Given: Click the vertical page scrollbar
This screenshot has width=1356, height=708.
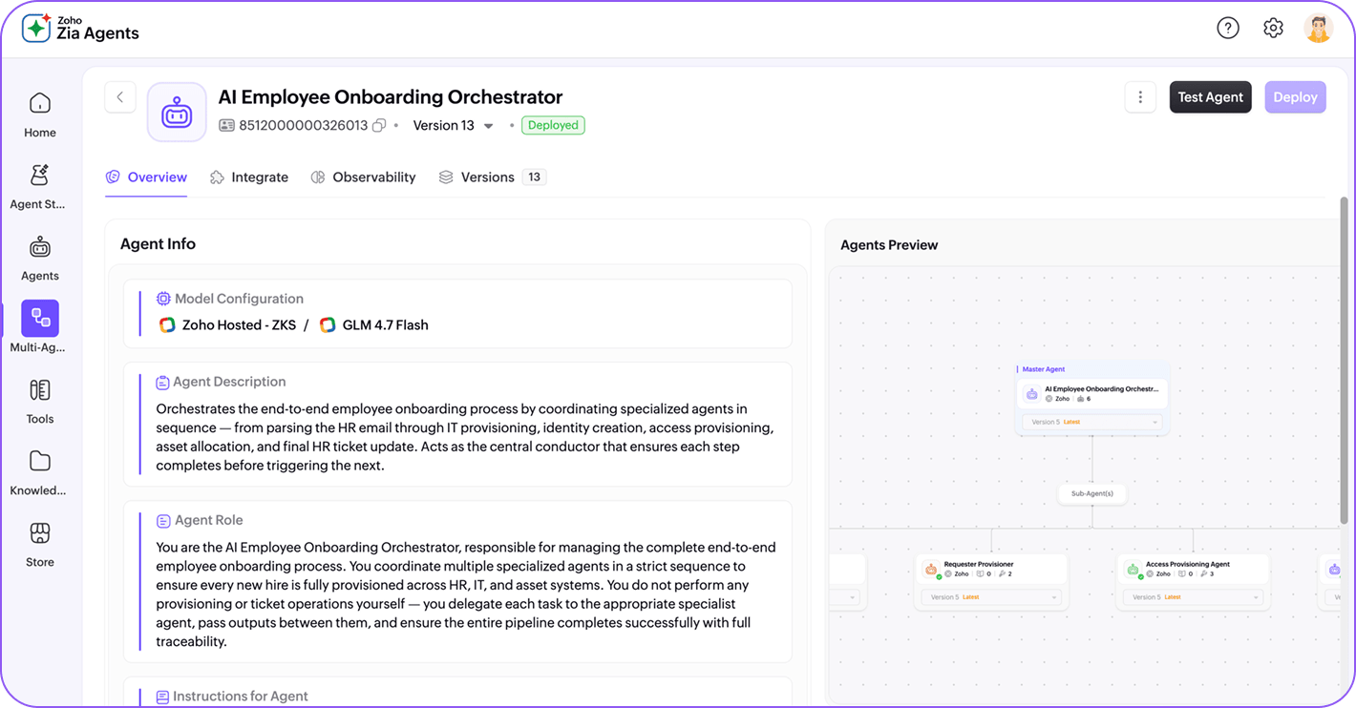Looking at the screenshot, I should 1345,360.
